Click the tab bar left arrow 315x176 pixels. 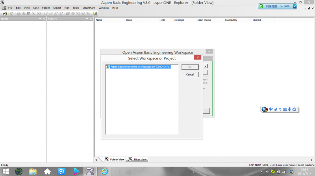pos(96,160)
